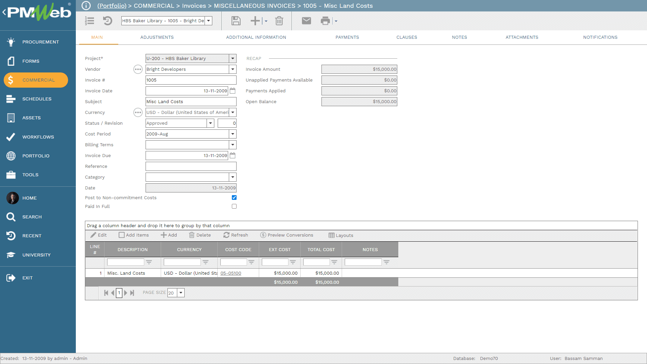Click the Edit button in grid toolbar
Image resolution: width=647 pixels, height=364 pixels.
pos(99,235)
